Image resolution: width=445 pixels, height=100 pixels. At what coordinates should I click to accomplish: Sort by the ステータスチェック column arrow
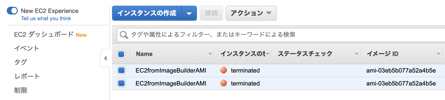tap(356, 54)
